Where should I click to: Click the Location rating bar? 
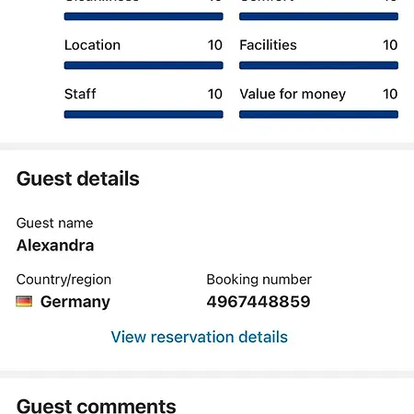(x=144, y=65)
